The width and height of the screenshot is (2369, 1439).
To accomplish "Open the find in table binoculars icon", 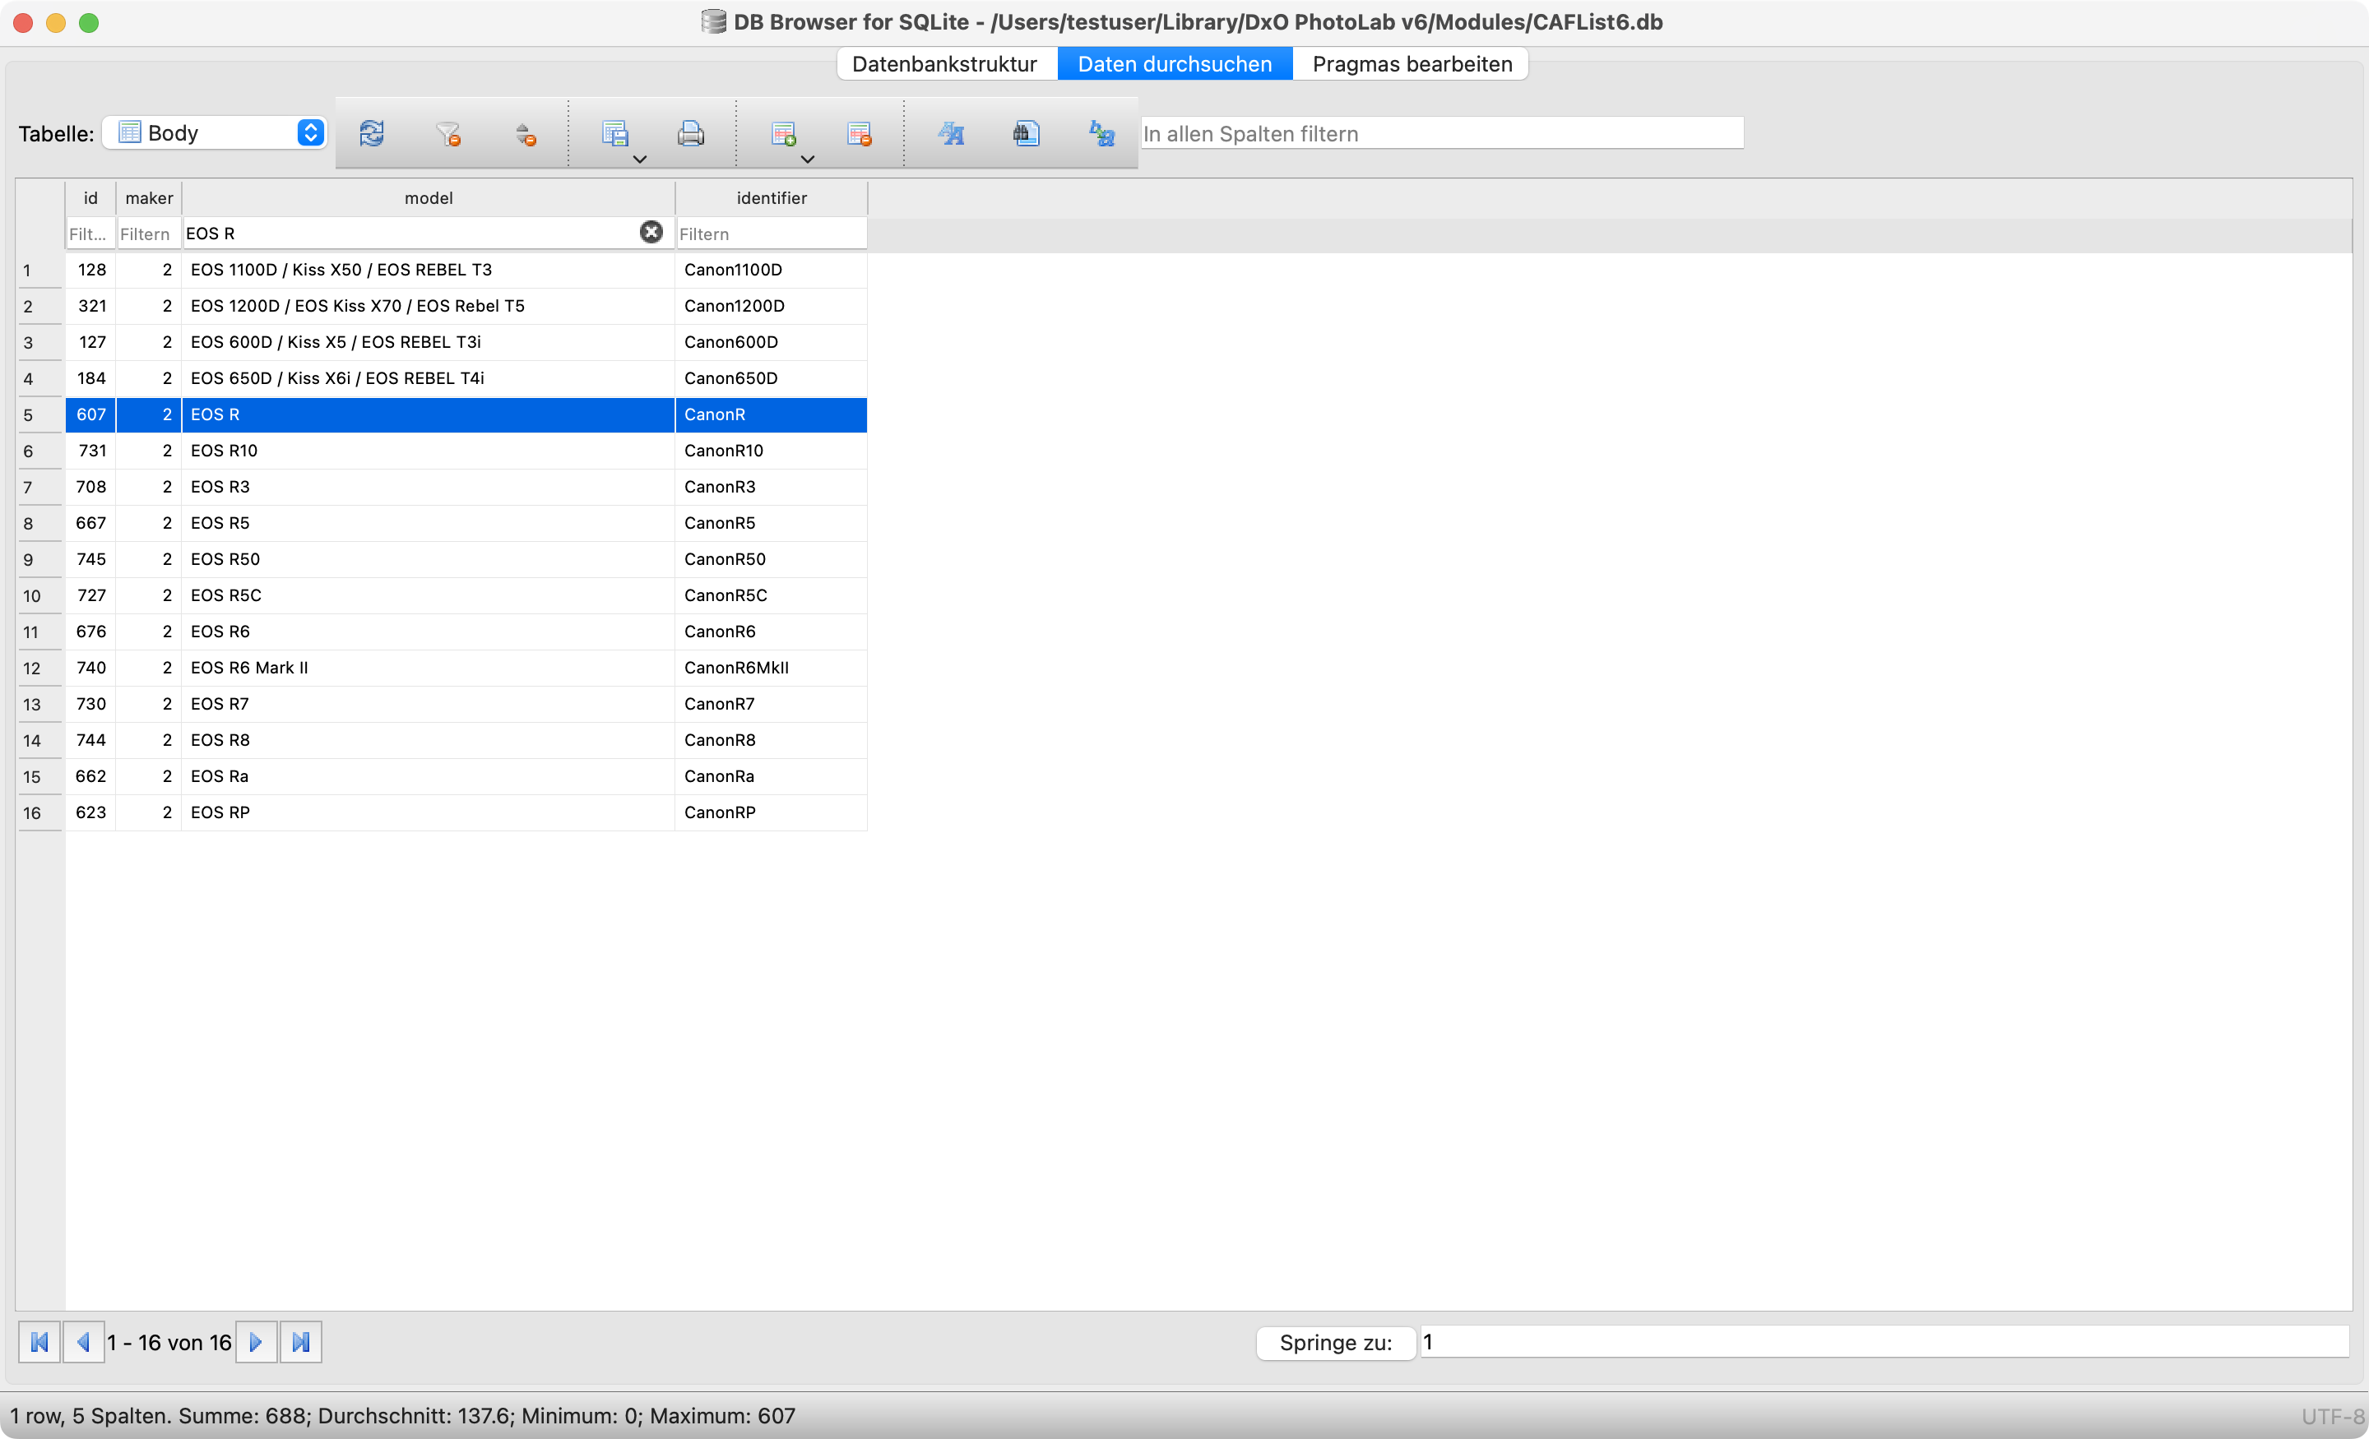I will (1026, 133).
